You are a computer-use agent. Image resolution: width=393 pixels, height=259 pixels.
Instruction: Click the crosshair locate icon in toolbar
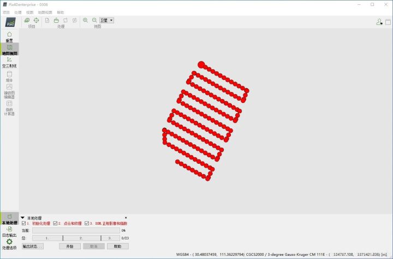pyautogui.click(x=37, y=20)
